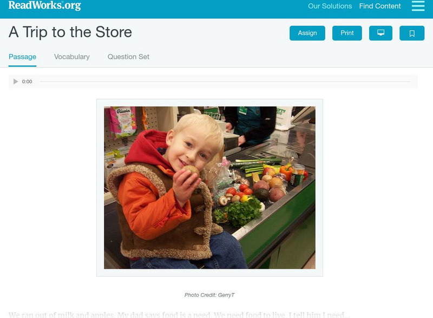The image size is (433, 318).
Task: Switch to the Vocabulary tab
Action: tap(72, 57)
